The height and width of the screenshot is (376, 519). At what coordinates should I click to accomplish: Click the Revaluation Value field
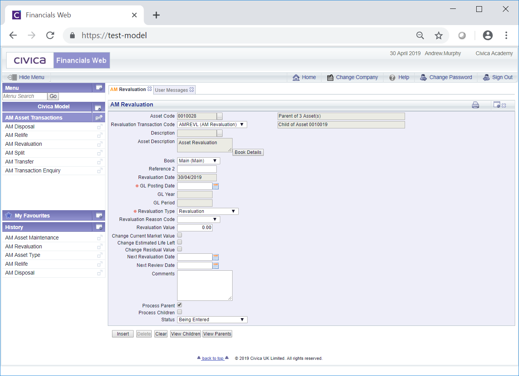coord(194,228)
